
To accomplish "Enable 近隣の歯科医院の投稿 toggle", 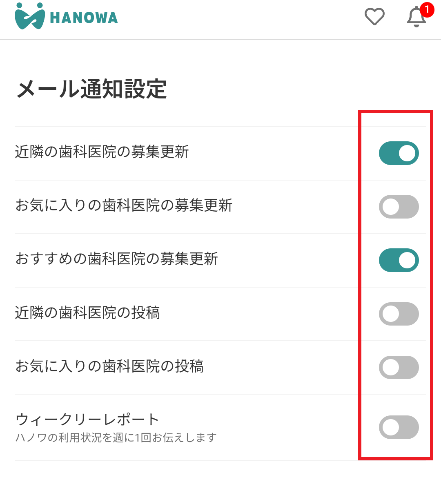I will [399, 314].
